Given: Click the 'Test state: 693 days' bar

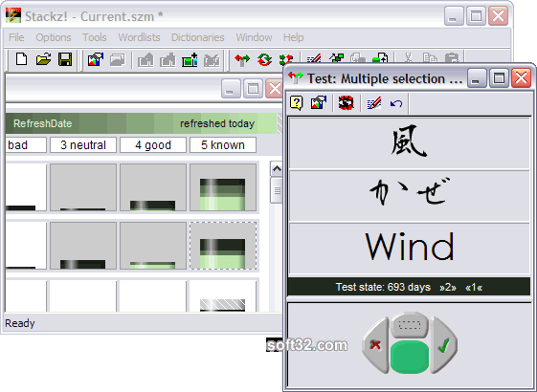Looking at the screenshot, I should (x=410, y=287).
